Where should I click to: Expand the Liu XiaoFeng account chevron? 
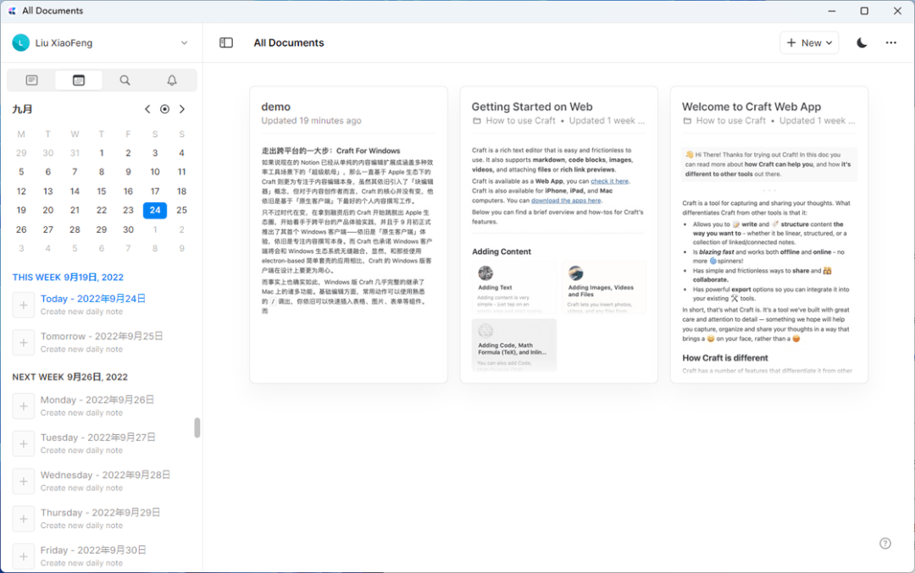point(184,42)
